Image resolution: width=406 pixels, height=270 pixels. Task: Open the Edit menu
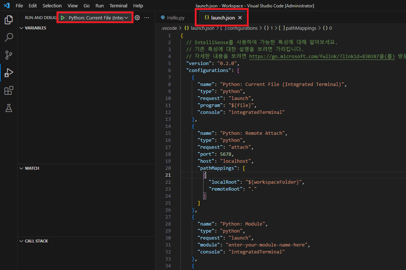33,6
